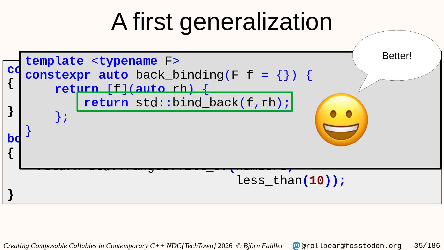Screen dimensions: 444x250
Task: Click the final closing brace of background code
Action: [x=11, y=195]
